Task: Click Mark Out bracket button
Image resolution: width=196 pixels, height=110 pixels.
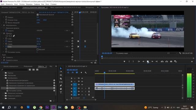Action: point(133,61)
